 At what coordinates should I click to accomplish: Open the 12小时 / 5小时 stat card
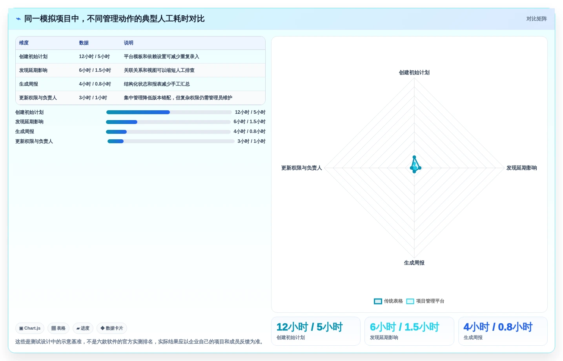click(x=316, y=331)
